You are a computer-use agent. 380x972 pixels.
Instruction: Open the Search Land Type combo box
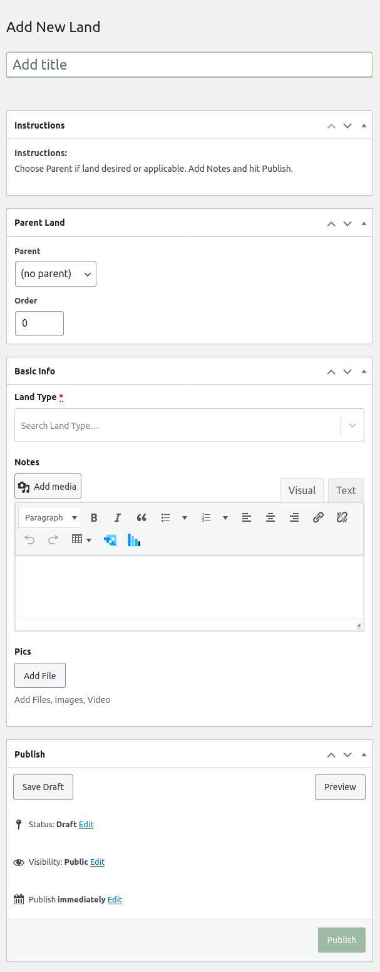(x=189, y=425)
